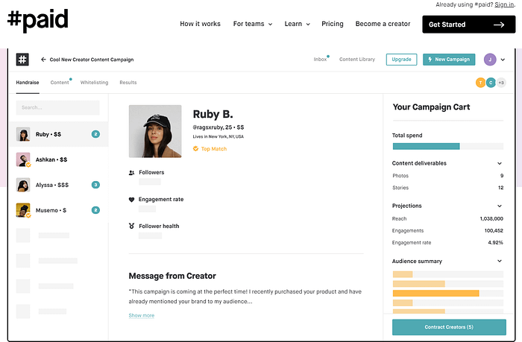This screenshot has height=342, width=522.
Task: Click the #paid logo
Action: [38, 19]
